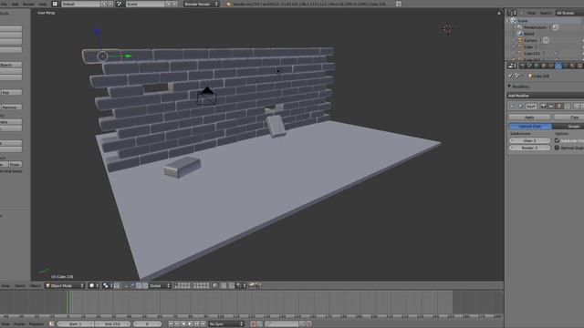Image resolution: width=584 pixels, height=328 pixels.
Task: Select the Camera object in outliner
Action: (x=531, y=40)
